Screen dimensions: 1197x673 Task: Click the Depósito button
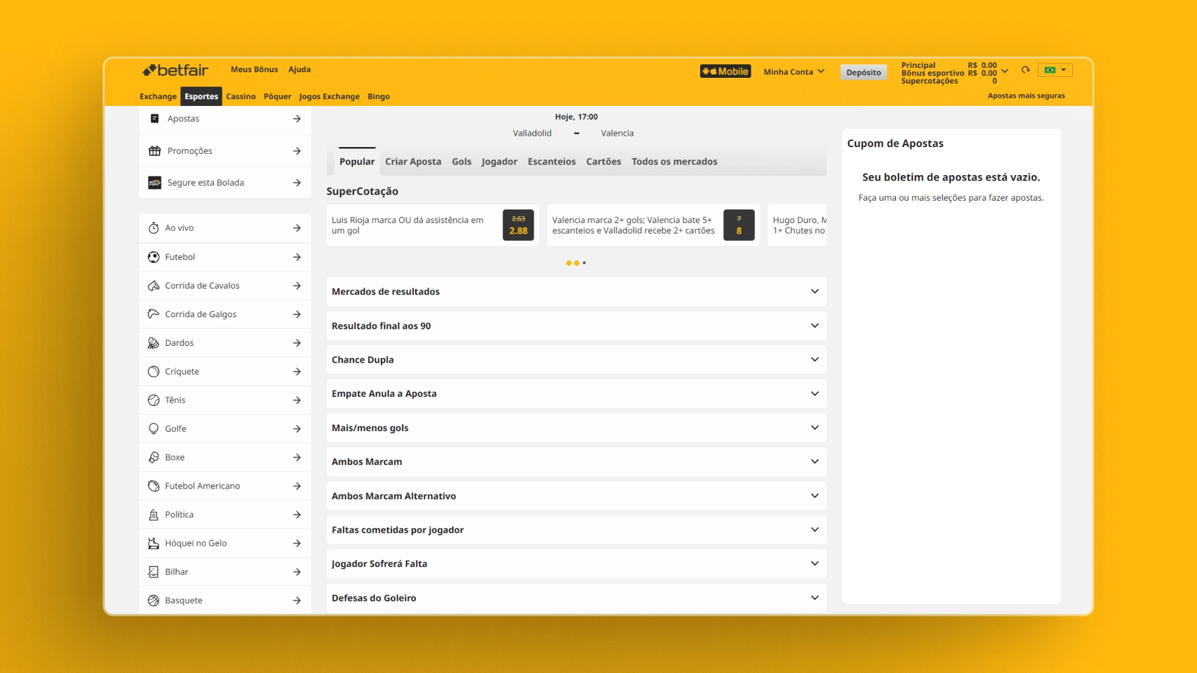coord(863,72)
